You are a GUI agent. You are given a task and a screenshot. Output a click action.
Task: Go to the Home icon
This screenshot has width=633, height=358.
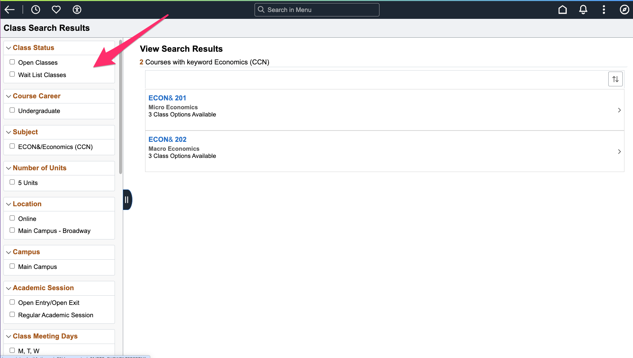pyautogui.click(x=562, y=10)
